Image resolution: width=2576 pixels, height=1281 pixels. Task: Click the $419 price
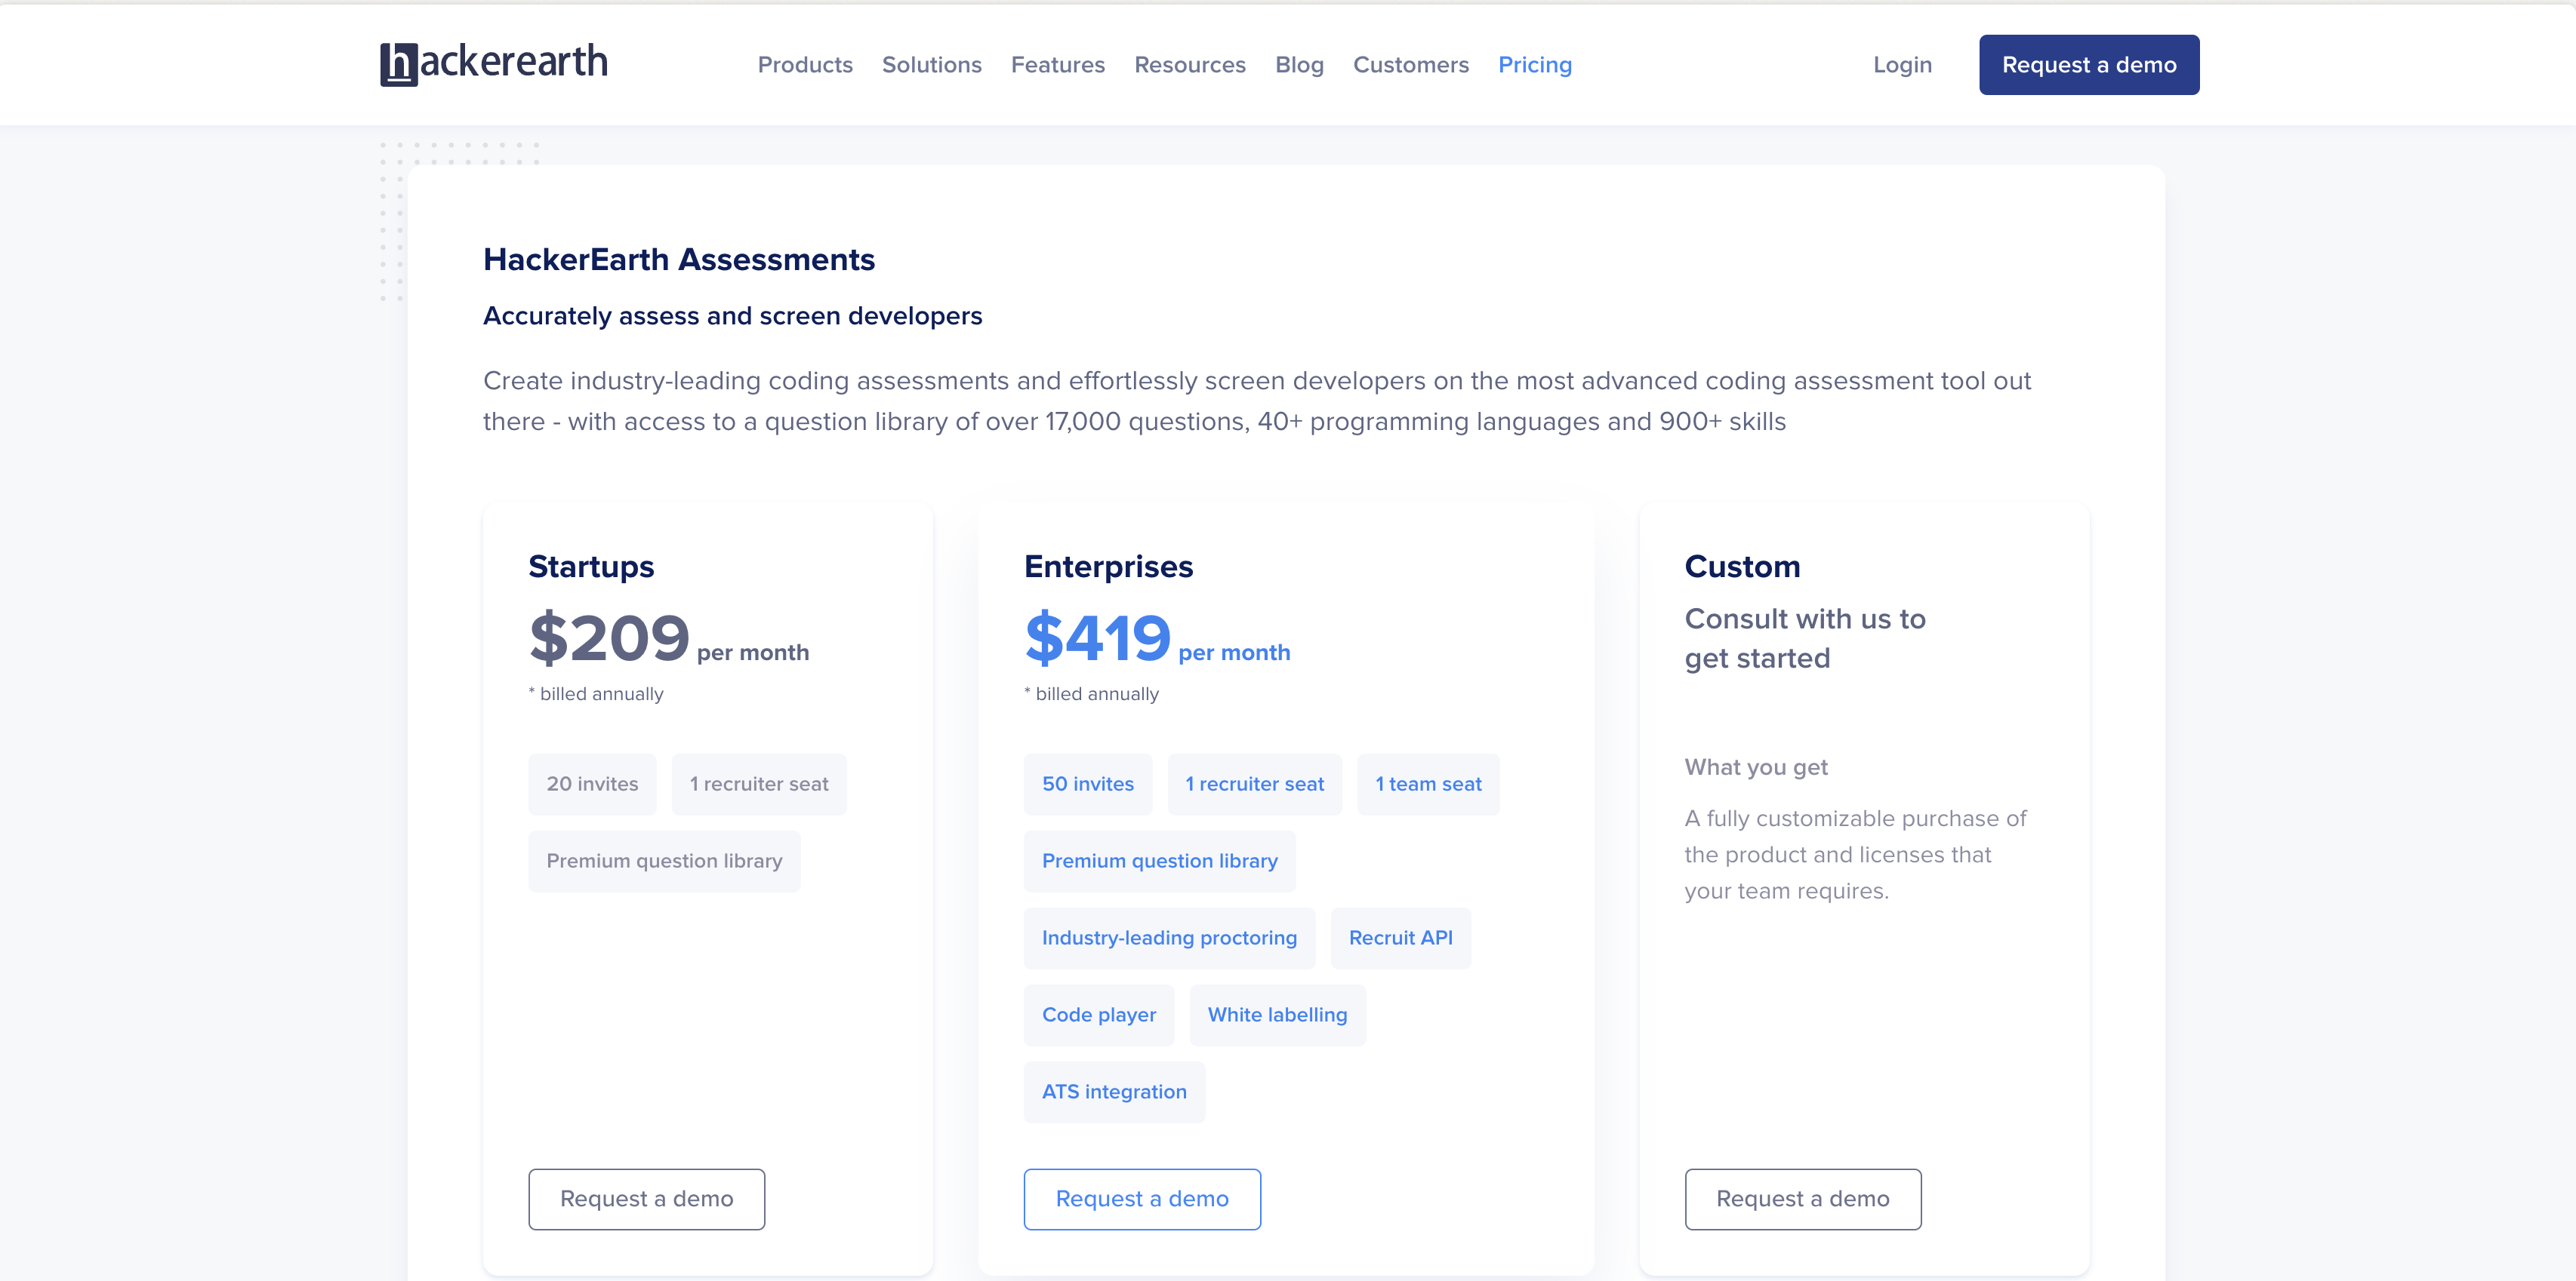click(x=1097, y=637)
